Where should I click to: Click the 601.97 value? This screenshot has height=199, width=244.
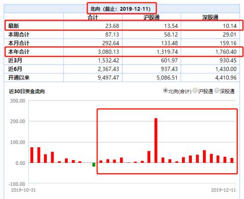click(169, 60)
